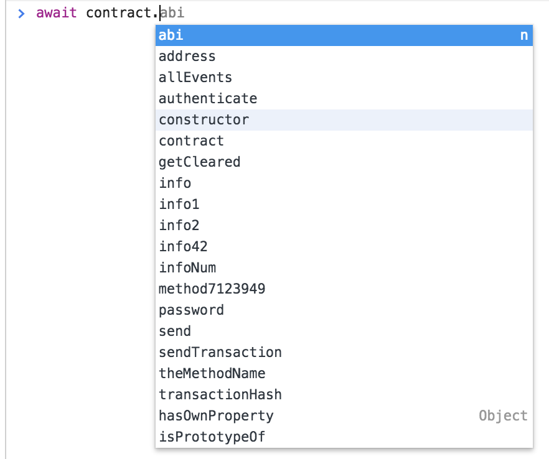The width and height of the screenshot is (549, 459).
Task: Select the contract autocomplete entry
Action: pyautogui.click(x=344, y=141)
